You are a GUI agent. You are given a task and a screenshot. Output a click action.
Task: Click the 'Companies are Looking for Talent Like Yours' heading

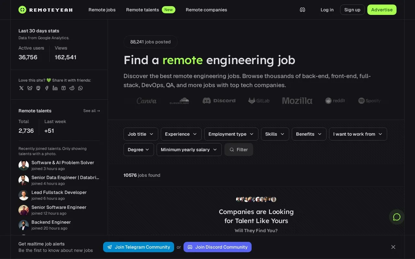[x=256, y=216]
